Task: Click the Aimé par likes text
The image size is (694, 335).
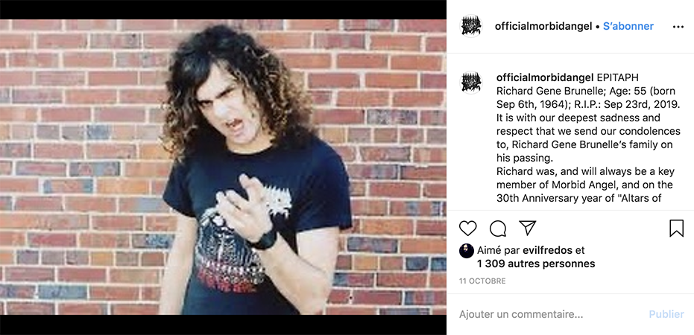Action: (x=497, y=250)
